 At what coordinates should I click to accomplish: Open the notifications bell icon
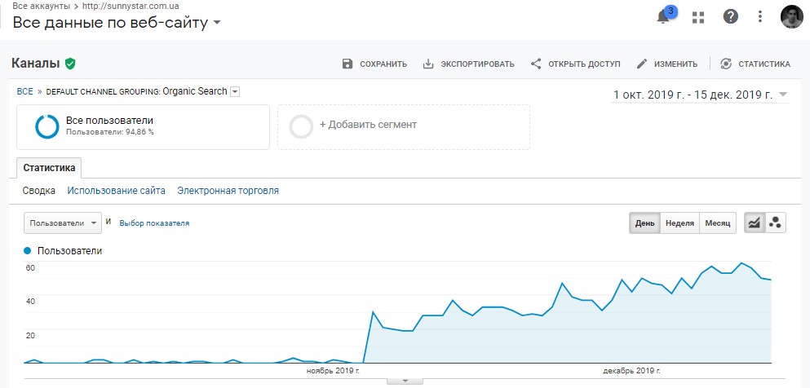tap(663, 17)
